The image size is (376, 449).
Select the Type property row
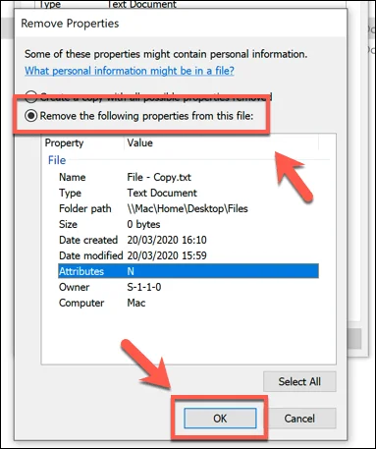pos(188,193)
